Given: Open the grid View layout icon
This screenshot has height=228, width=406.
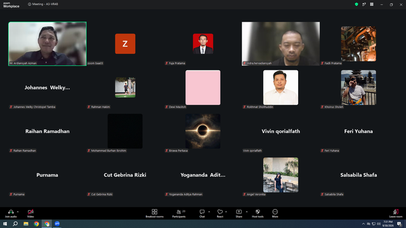Looking at the screenshot, I should click(372, 4).
